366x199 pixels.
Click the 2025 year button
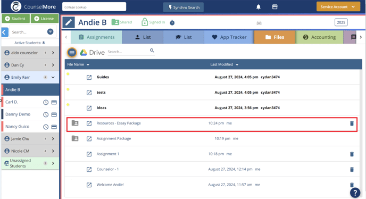pyautogui.click(x=341, y=22)
